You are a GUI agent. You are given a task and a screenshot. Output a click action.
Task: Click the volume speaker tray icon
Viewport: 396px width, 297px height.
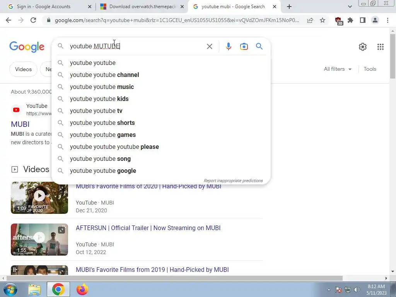tap(357, 290)
